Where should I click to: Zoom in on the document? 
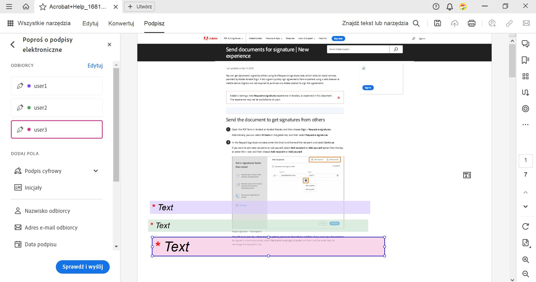pos(525,260)
